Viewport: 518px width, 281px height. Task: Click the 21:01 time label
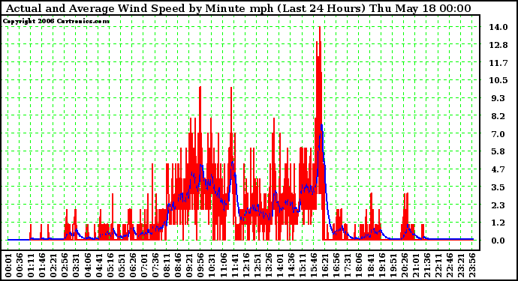pyautogui.click(x=416, y=265)
